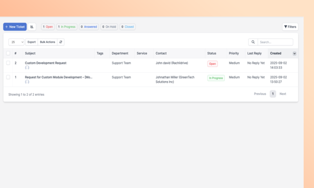Image resolution: width=314 pixels, height=188 pixels.
Task: Filter tickets by Closed status
Action: [128, 27]
